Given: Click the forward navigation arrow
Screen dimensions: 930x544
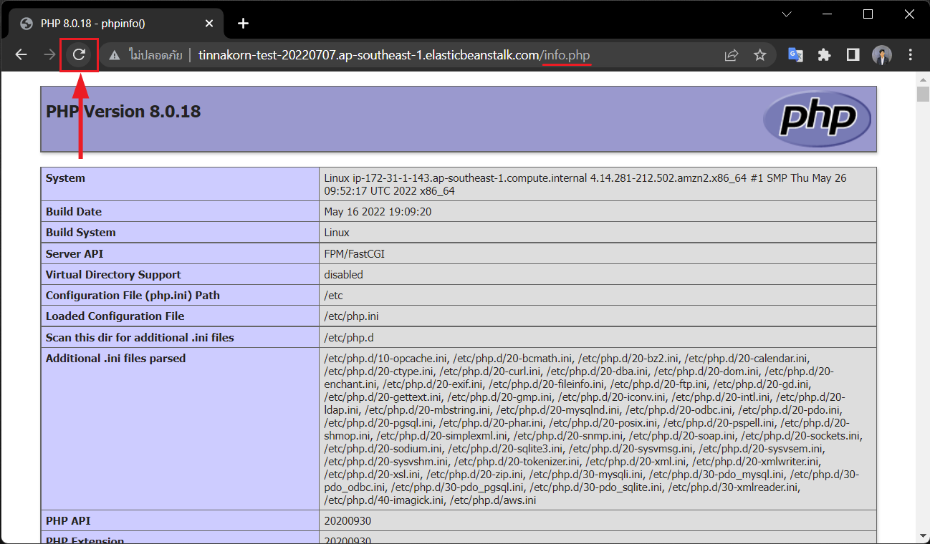Looking at the screenshot, I should (x=50, y=54).
